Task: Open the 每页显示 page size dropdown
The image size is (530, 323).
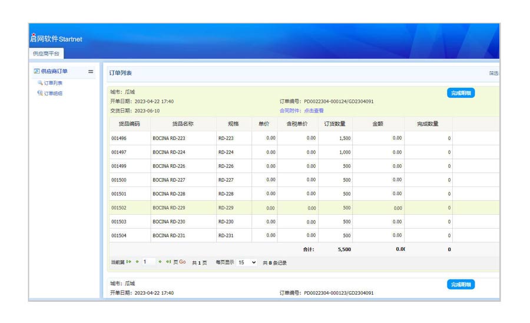Action: [247, 262]
